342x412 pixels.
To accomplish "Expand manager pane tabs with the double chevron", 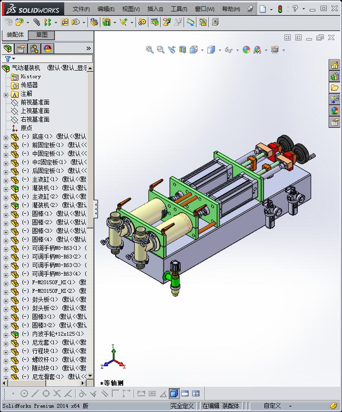I will pos(88,48).
